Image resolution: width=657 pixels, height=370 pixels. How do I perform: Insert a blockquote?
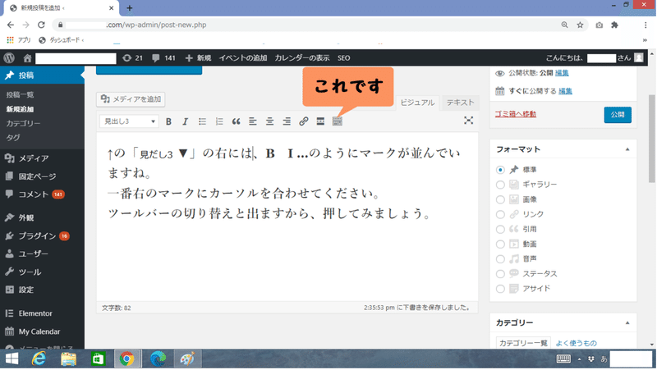[x=237, y=121]
